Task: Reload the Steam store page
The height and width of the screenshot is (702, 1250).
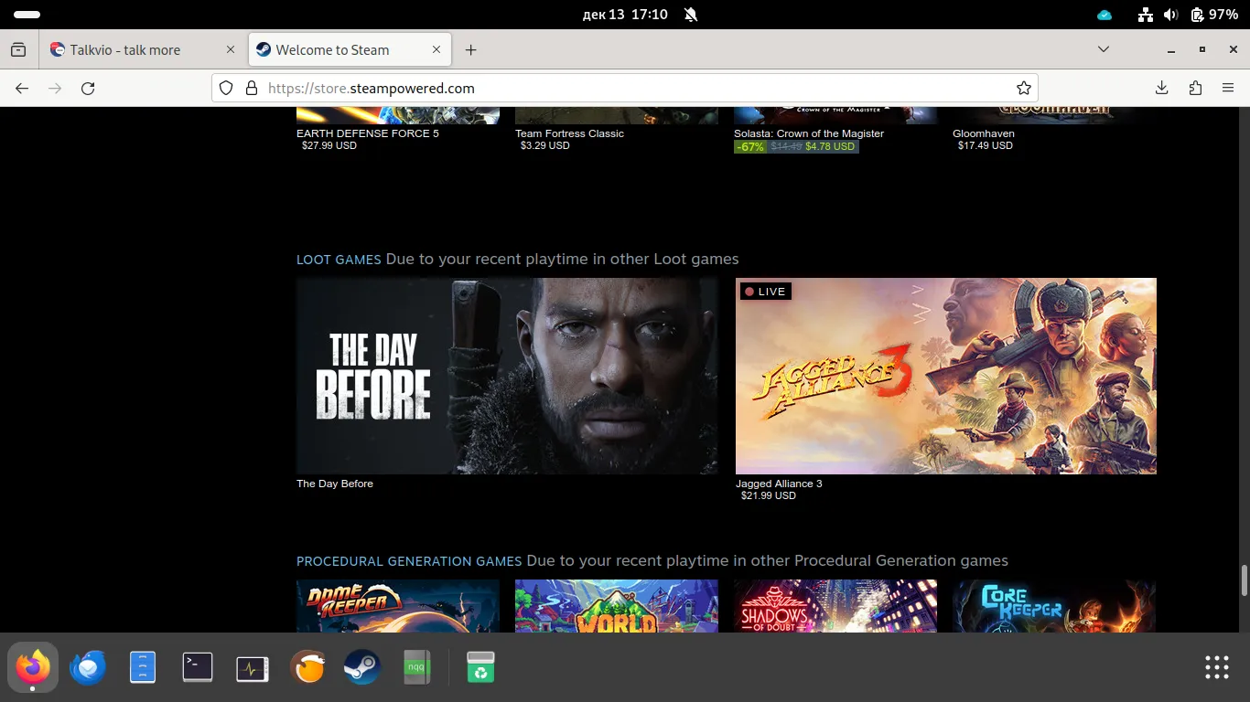Action: click(x=88, y=89)
